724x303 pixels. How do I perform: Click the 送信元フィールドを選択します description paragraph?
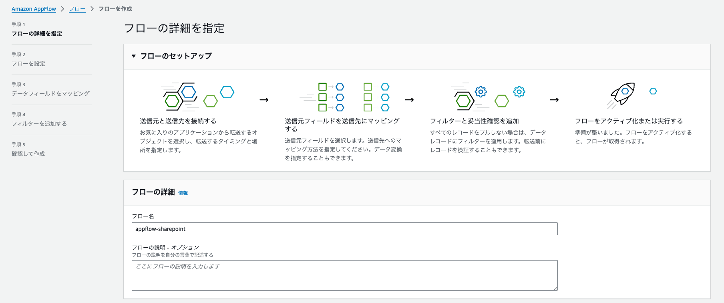tap(344, 149)
